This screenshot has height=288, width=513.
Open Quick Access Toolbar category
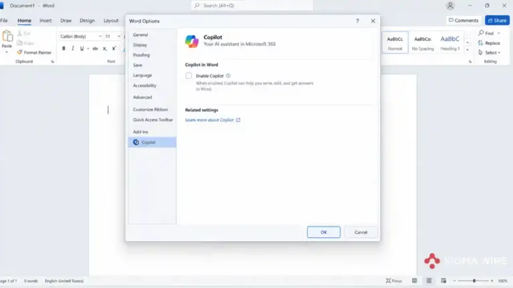152,119
